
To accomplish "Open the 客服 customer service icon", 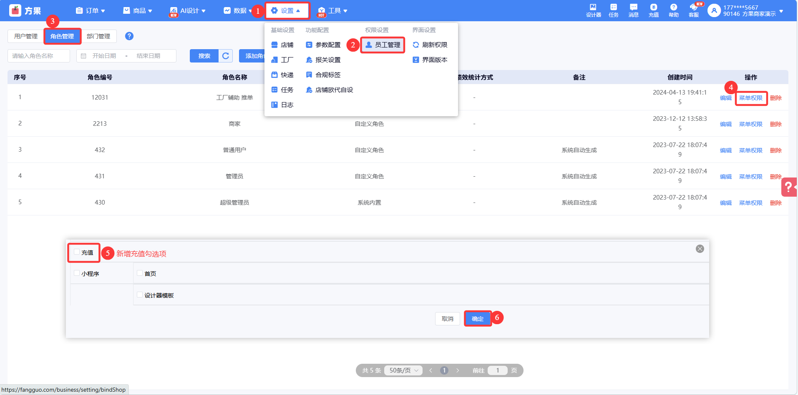I will click(693, 10).
